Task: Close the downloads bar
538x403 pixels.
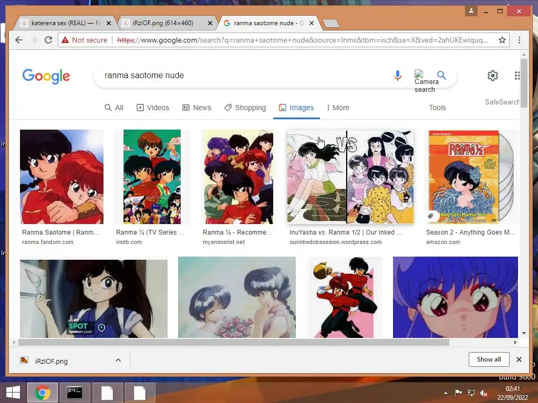Action: 519,359
